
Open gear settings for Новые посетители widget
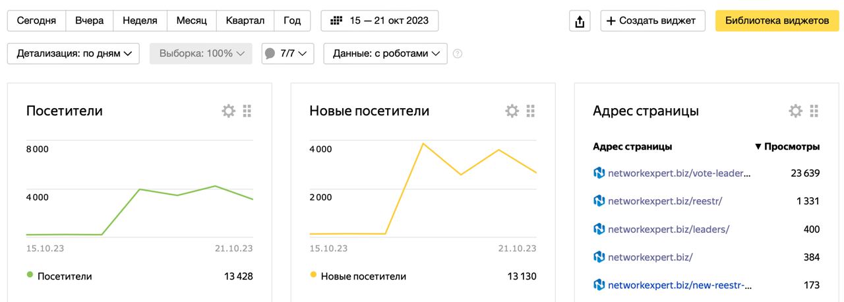512,111
